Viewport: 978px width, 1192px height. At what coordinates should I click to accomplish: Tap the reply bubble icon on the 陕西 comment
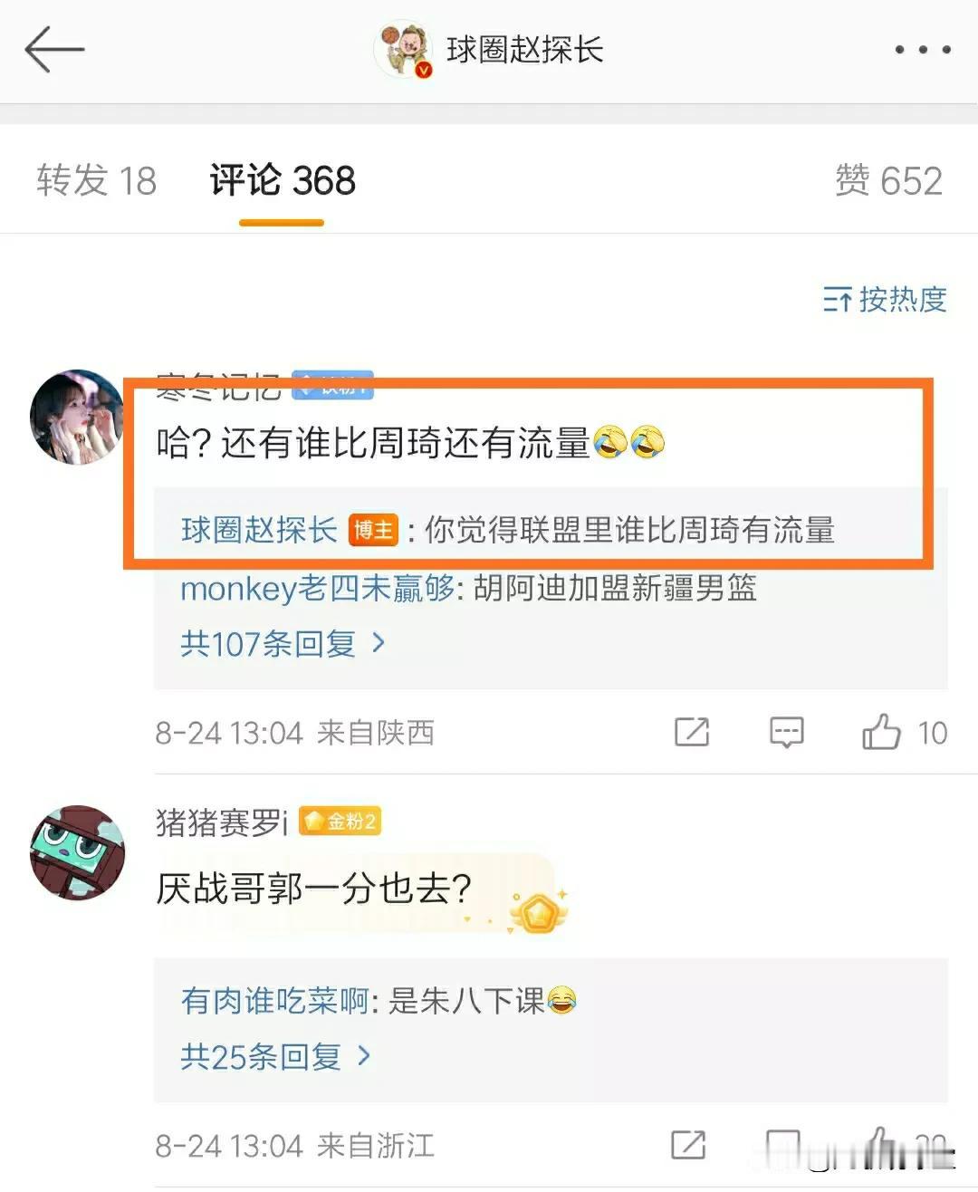tap(786, 732)
